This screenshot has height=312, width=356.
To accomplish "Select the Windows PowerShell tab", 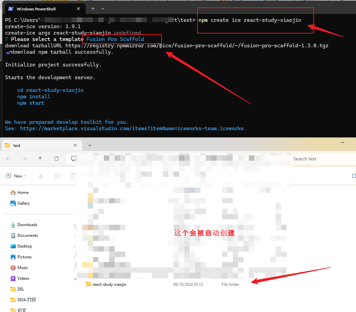I will [x=44, y=9].
